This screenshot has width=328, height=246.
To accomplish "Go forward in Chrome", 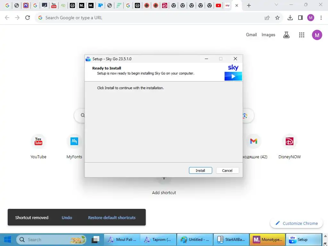I will coord(17,18).
